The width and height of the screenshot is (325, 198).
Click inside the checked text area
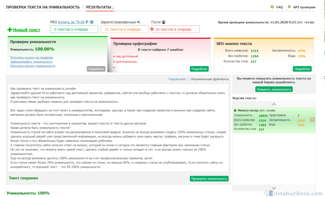[x=117, y=127]
